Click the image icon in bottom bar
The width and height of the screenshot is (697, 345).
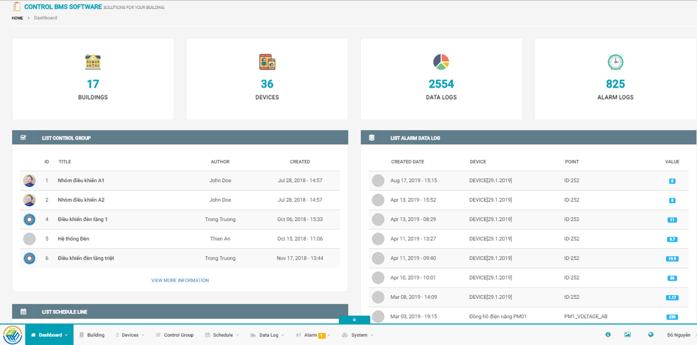coord(627,335)
